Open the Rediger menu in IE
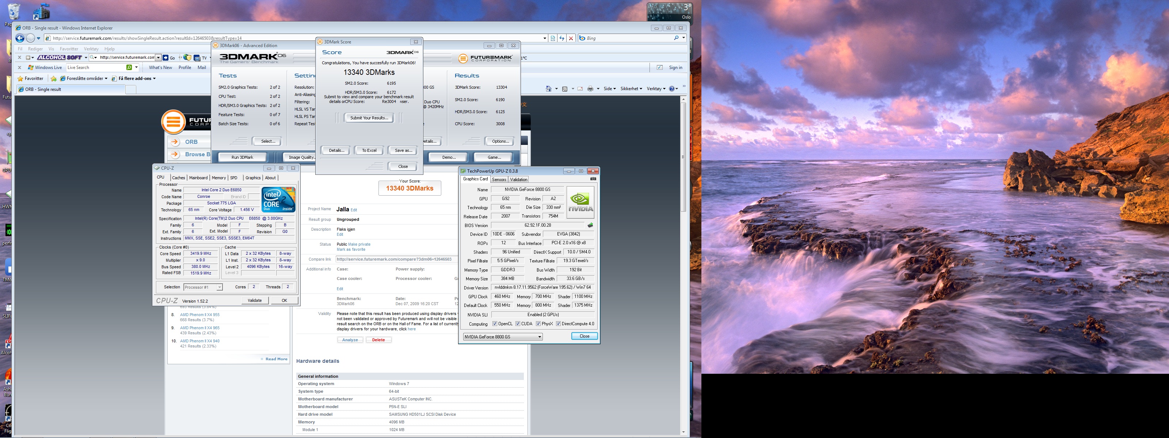Viewport: 1169px width, 438px height. coord(35,49)
